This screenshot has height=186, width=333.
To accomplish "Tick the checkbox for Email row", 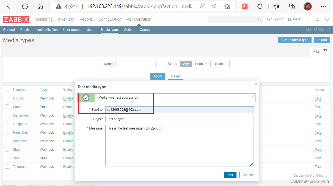I will click(7, 107).
